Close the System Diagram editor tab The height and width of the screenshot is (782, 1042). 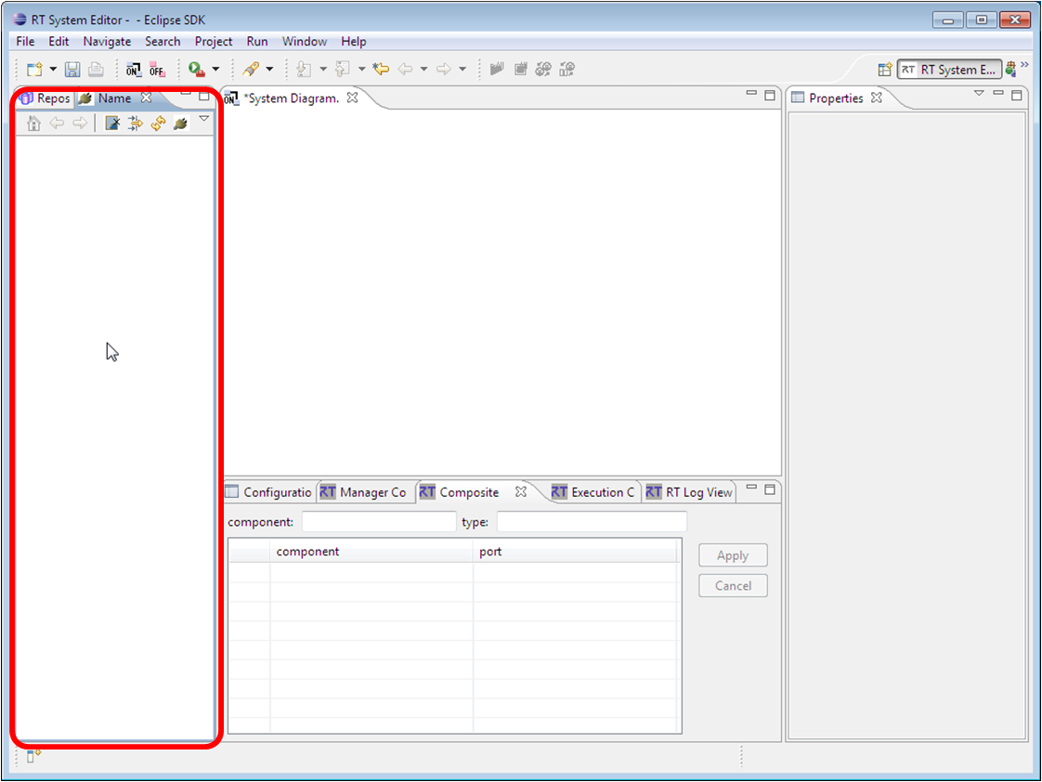(352, 98)
